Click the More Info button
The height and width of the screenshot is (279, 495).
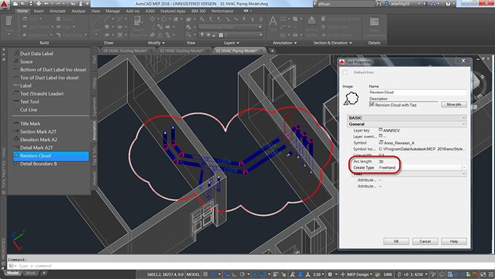point(453,104)
